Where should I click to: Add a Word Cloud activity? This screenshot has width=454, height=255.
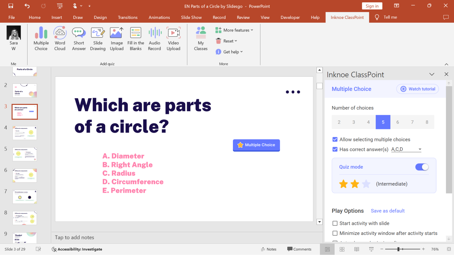60,38
